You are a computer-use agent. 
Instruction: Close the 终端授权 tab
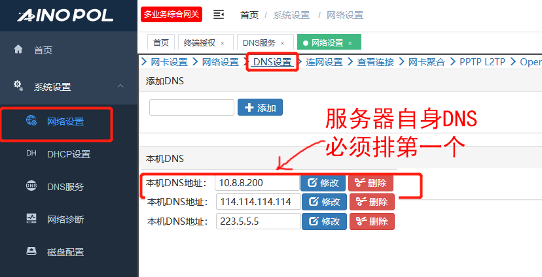(x=222, y=43)
